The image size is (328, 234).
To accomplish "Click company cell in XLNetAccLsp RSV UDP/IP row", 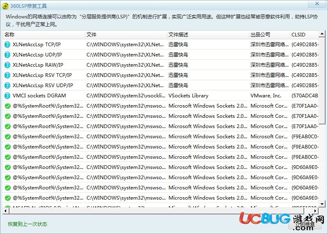I will point(269,85).
